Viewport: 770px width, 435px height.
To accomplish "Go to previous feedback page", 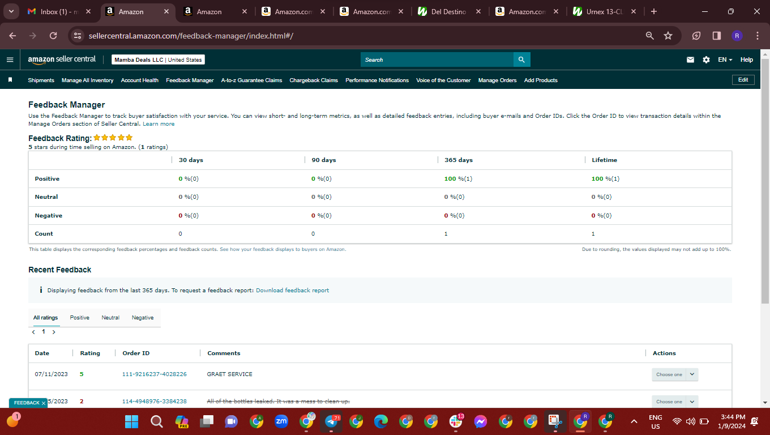I will 33,332.
